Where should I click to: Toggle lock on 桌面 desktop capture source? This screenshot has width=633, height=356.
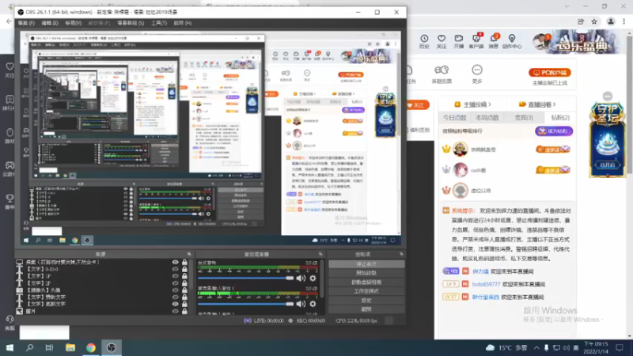tap(184, 262)
